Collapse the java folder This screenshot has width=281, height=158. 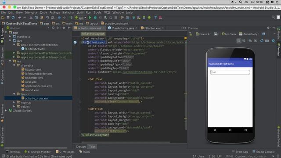[x=10, y=41]
